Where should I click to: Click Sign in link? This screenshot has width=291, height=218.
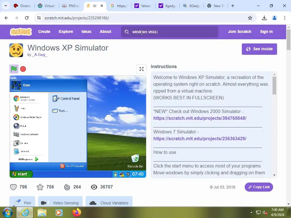click(266, 32)
